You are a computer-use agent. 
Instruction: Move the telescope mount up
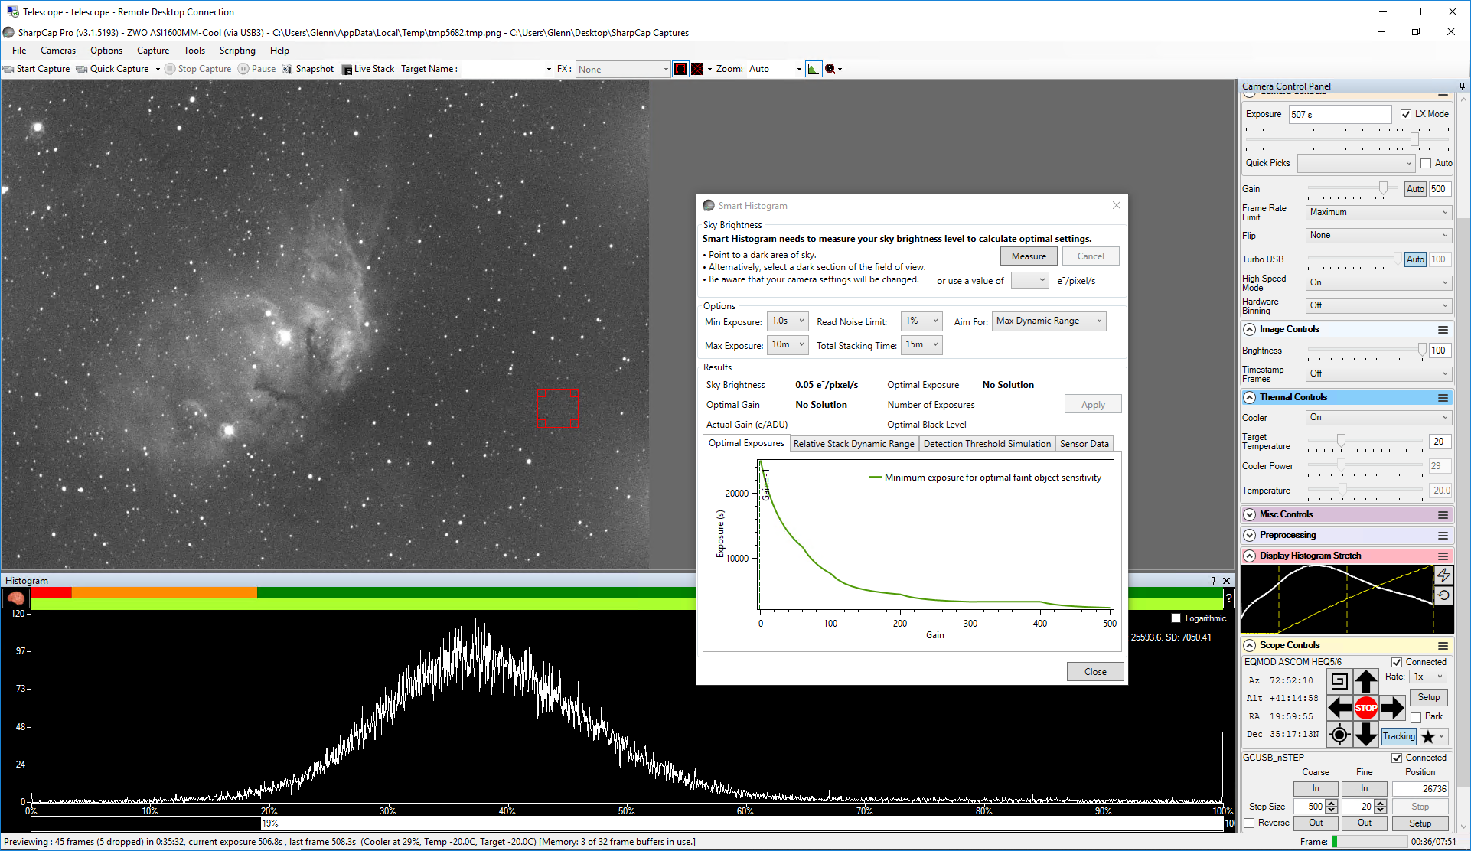1366,680
